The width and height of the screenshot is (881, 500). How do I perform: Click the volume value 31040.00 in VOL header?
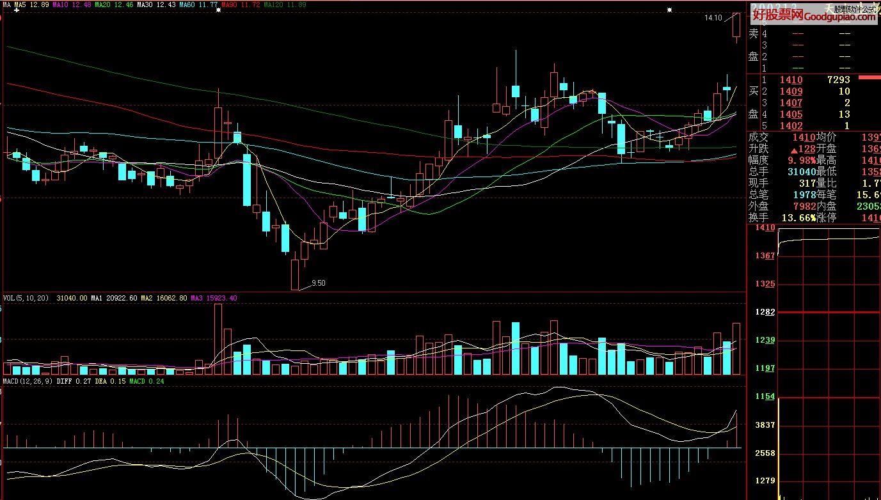pos(72,298)
